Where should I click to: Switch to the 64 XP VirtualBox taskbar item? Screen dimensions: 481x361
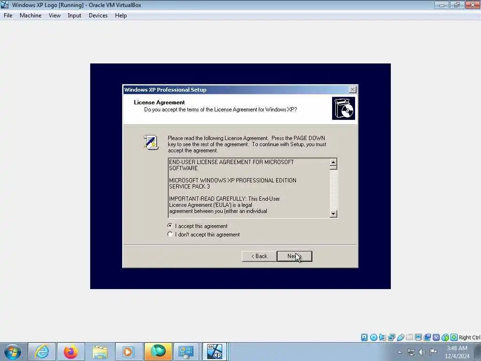click(215, 352)
